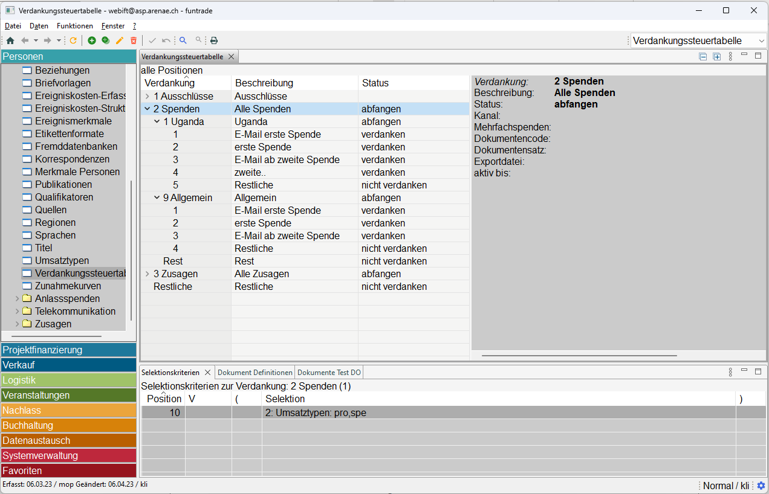Expand the 1 Ausschlüsse row

coord(148,96)
